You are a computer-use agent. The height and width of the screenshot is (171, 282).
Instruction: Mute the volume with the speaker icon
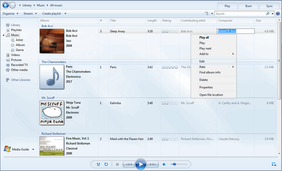(x=164, y=164)
